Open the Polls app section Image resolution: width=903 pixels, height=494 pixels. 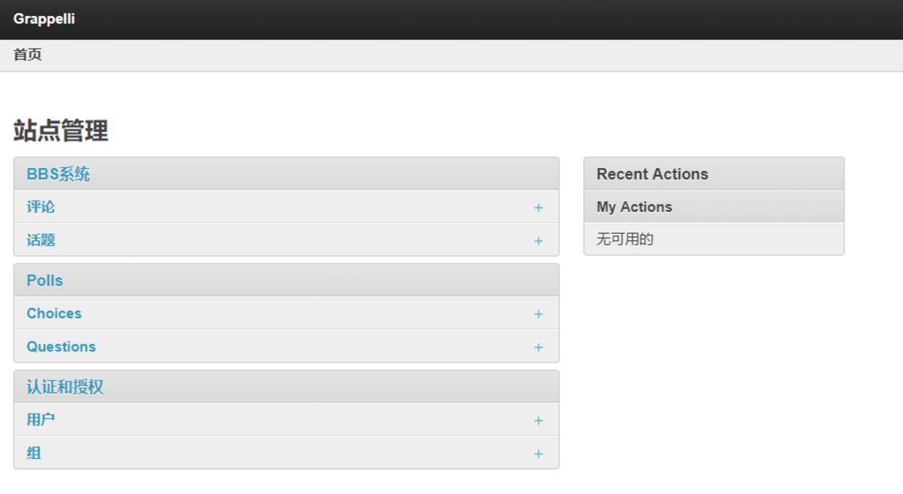45,281
